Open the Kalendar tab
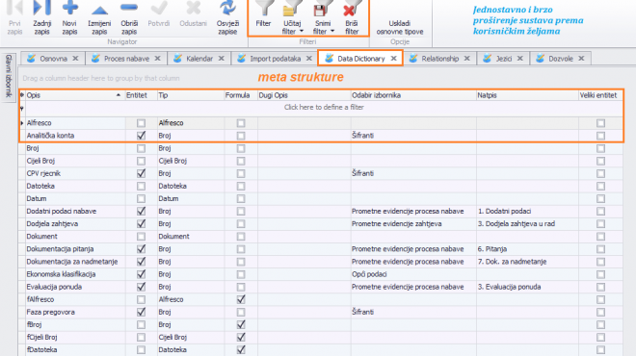The height and width of the screenshot is (356, 636). [199, 59]
